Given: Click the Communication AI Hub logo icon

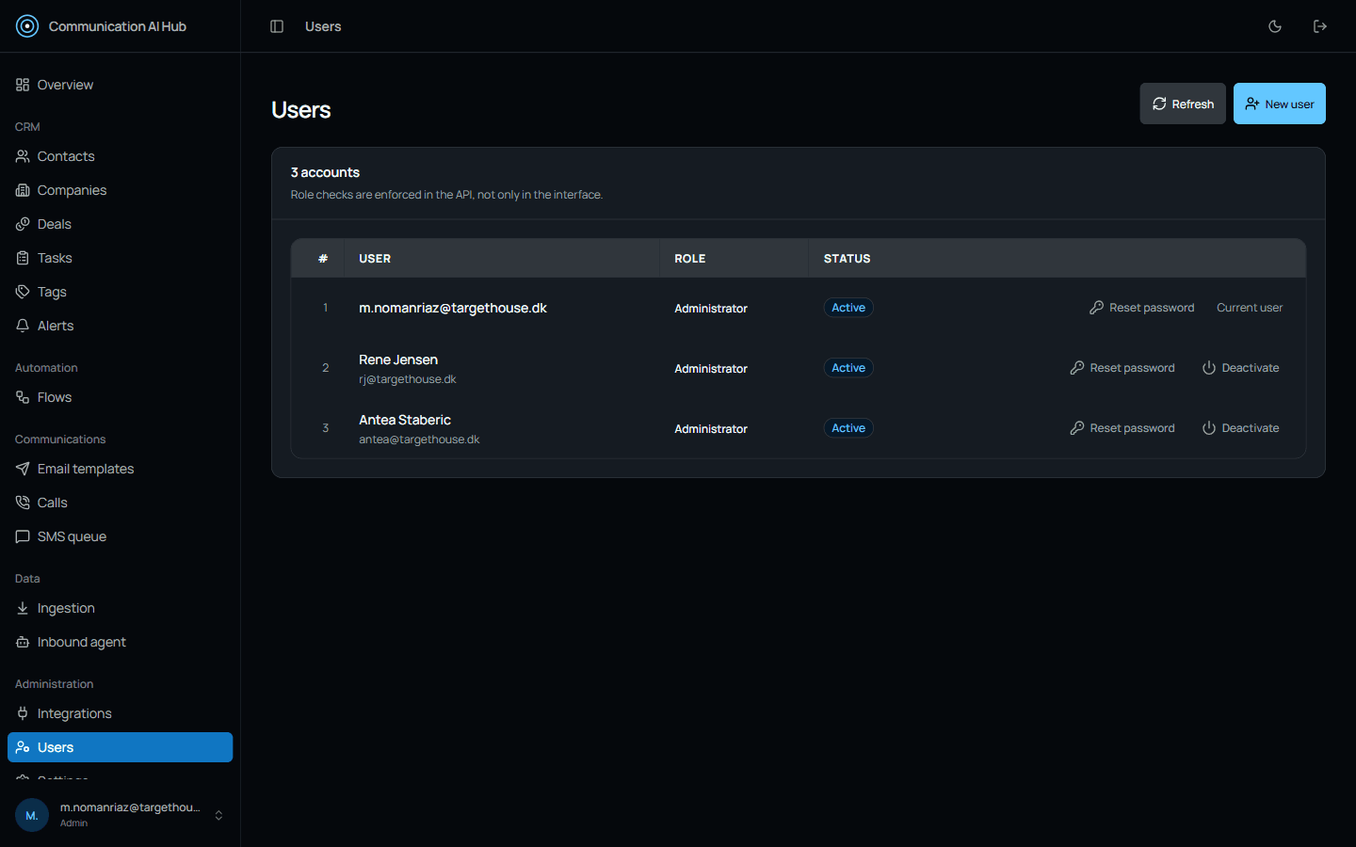Looking at the screenshot, I should (x=27, y=26).
